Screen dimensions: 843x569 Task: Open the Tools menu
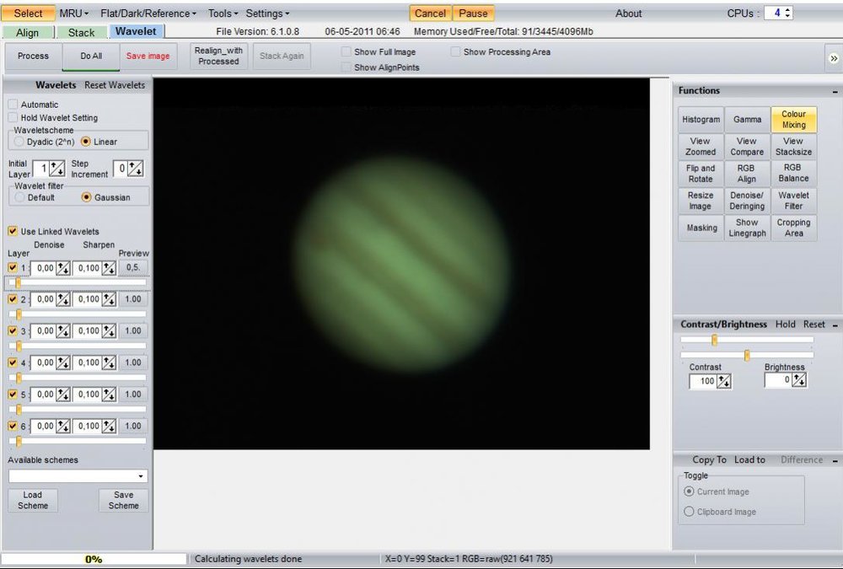[x=223, y=13]
